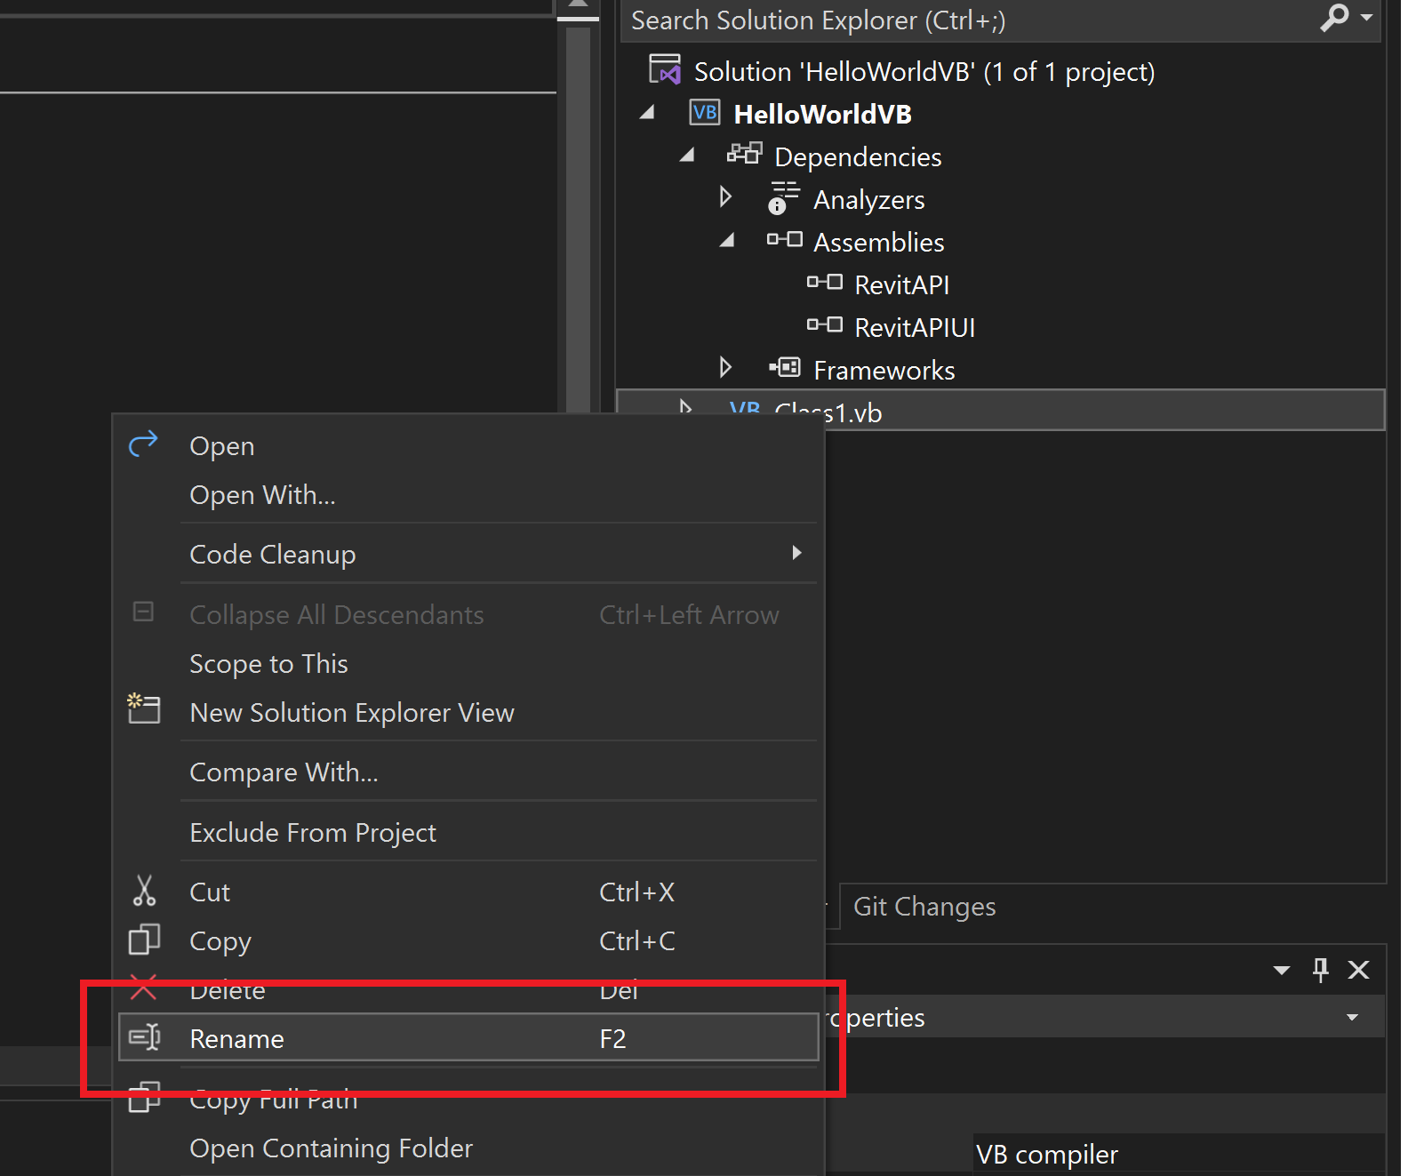
Task: Select the RevitAPIUI reference
Action: pos(915,327)
